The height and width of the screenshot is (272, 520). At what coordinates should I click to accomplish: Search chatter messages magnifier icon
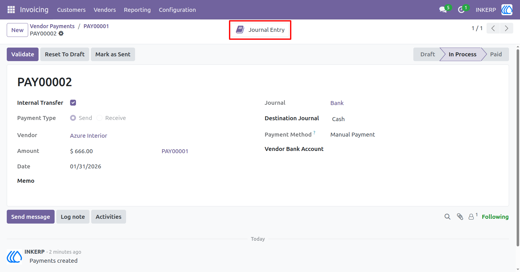[447, 217]
